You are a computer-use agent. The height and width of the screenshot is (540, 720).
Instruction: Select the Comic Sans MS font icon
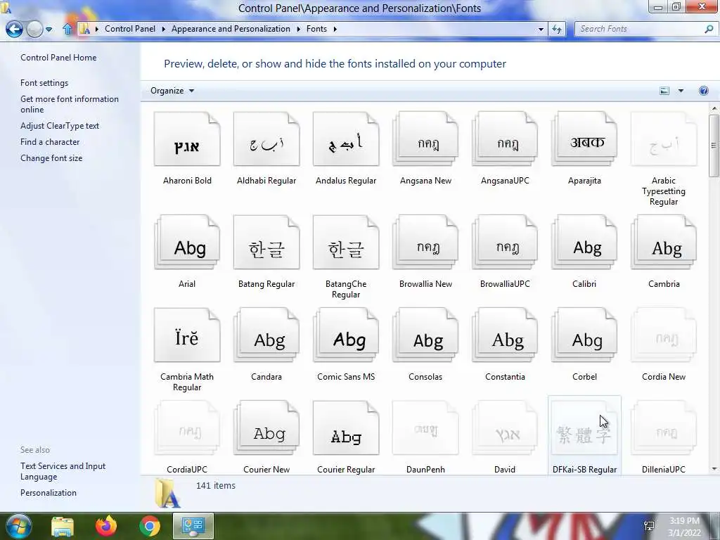click(x=346, y=335)
